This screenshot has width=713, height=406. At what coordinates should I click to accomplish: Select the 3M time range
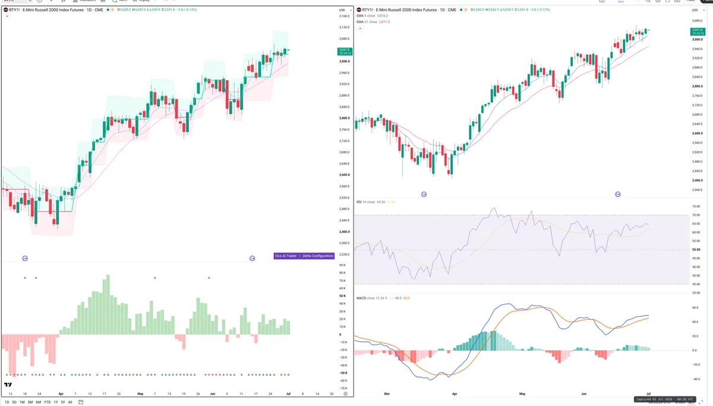coord(30,402)
